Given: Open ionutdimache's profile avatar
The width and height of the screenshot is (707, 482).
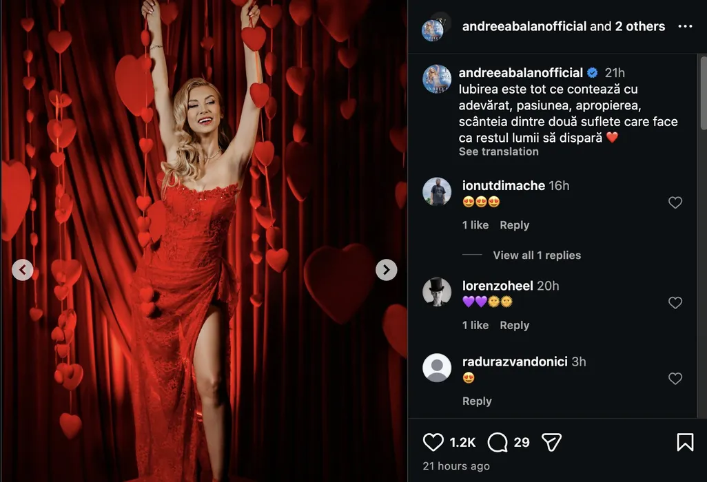Looking at the screenshot, I should coord(437,191).
